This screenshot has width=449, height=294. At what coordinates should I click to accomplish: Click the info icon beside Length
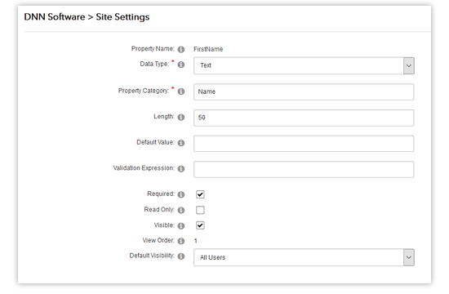coord(181,118)
